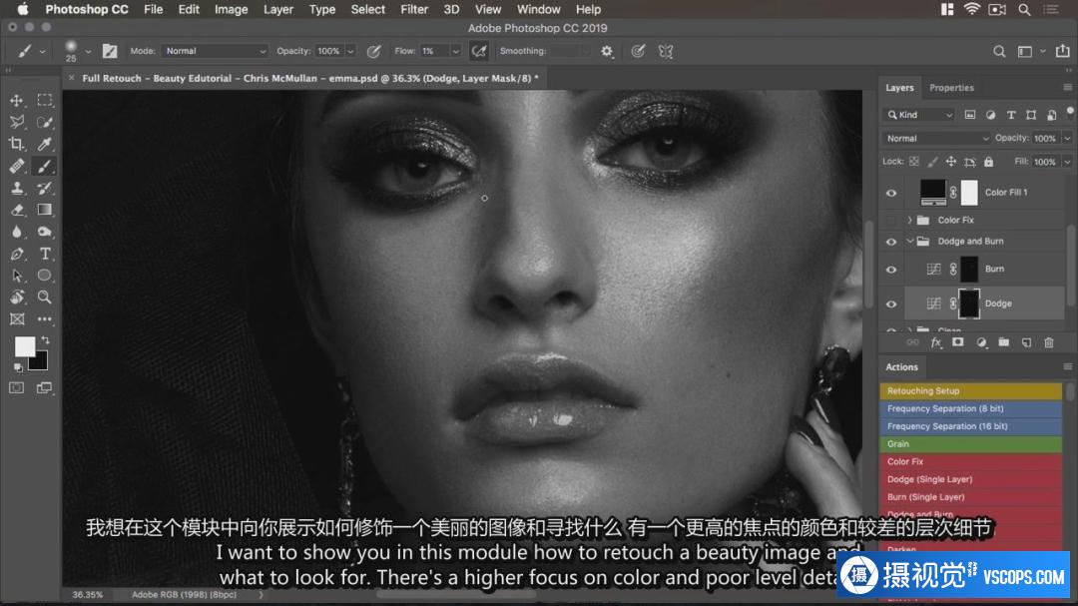This screenshot has height=606, width=1078.
Task: Expand the Color Fix group
Action: (x=909, y=220)
